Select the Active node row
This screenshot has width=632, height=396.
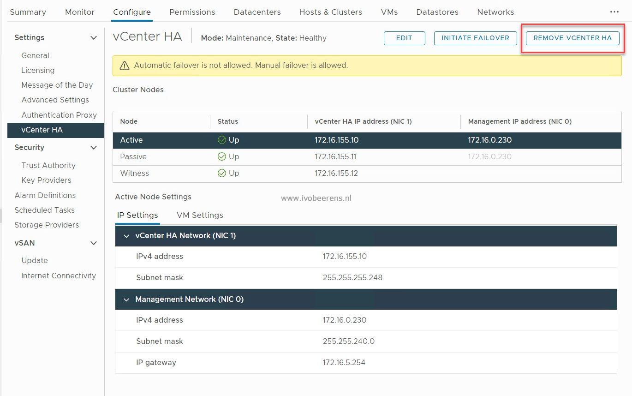367,140
